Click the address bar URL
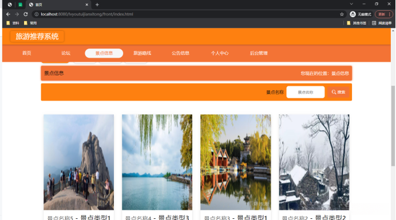The width and height of the screenshot is (396, 220). pyautogui.click(x=87, y=14)
